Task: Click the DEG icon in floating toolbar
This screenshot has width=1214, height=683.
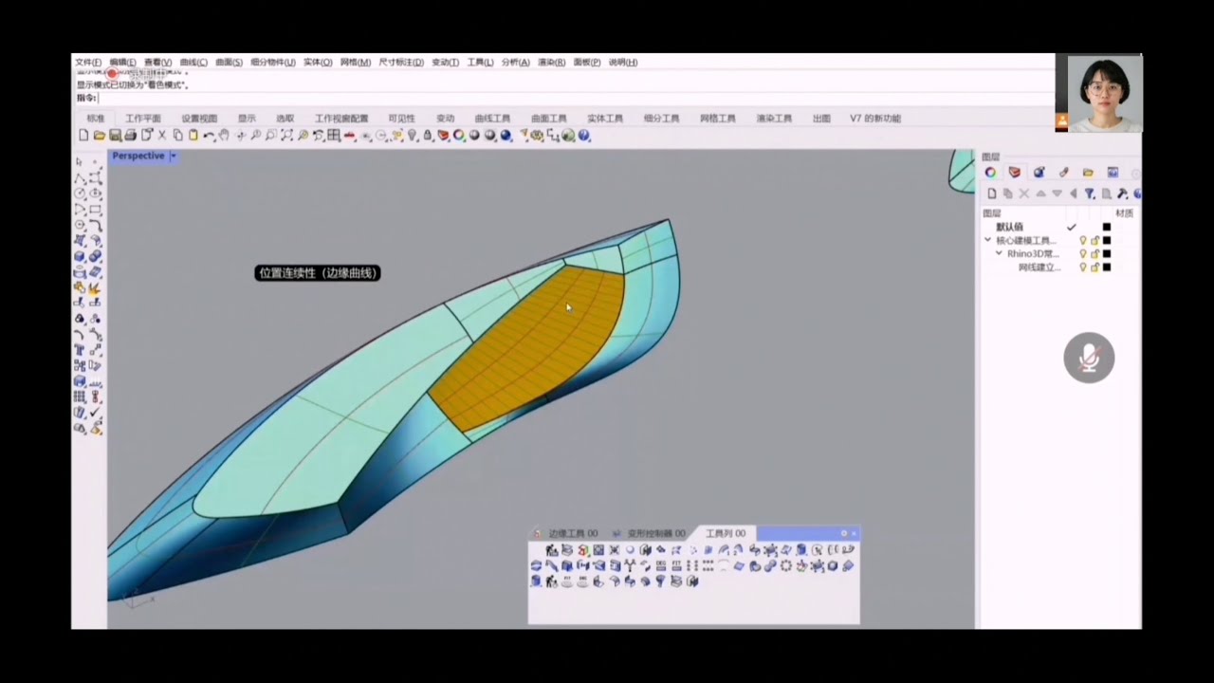Action: (x=661, y=565)
